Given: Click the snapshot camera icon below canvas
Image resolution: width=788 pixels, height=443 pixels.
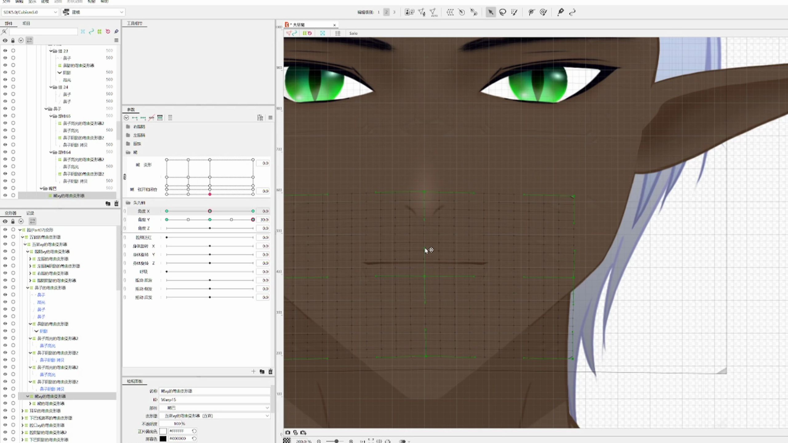Looking at the screenshot, I should (x=287, y=433).
